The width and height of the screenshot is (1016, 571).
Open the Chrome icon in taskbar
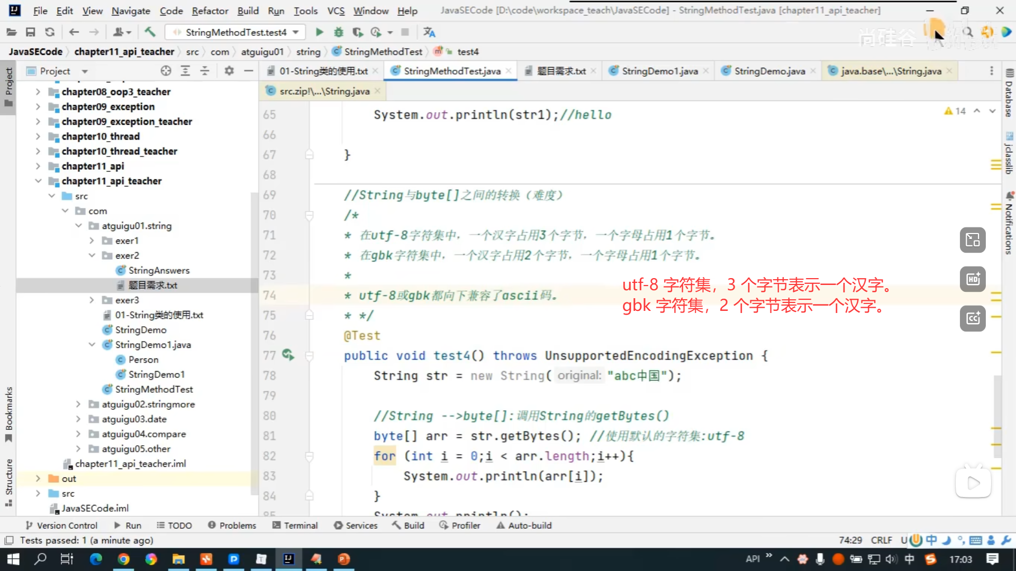123,559
